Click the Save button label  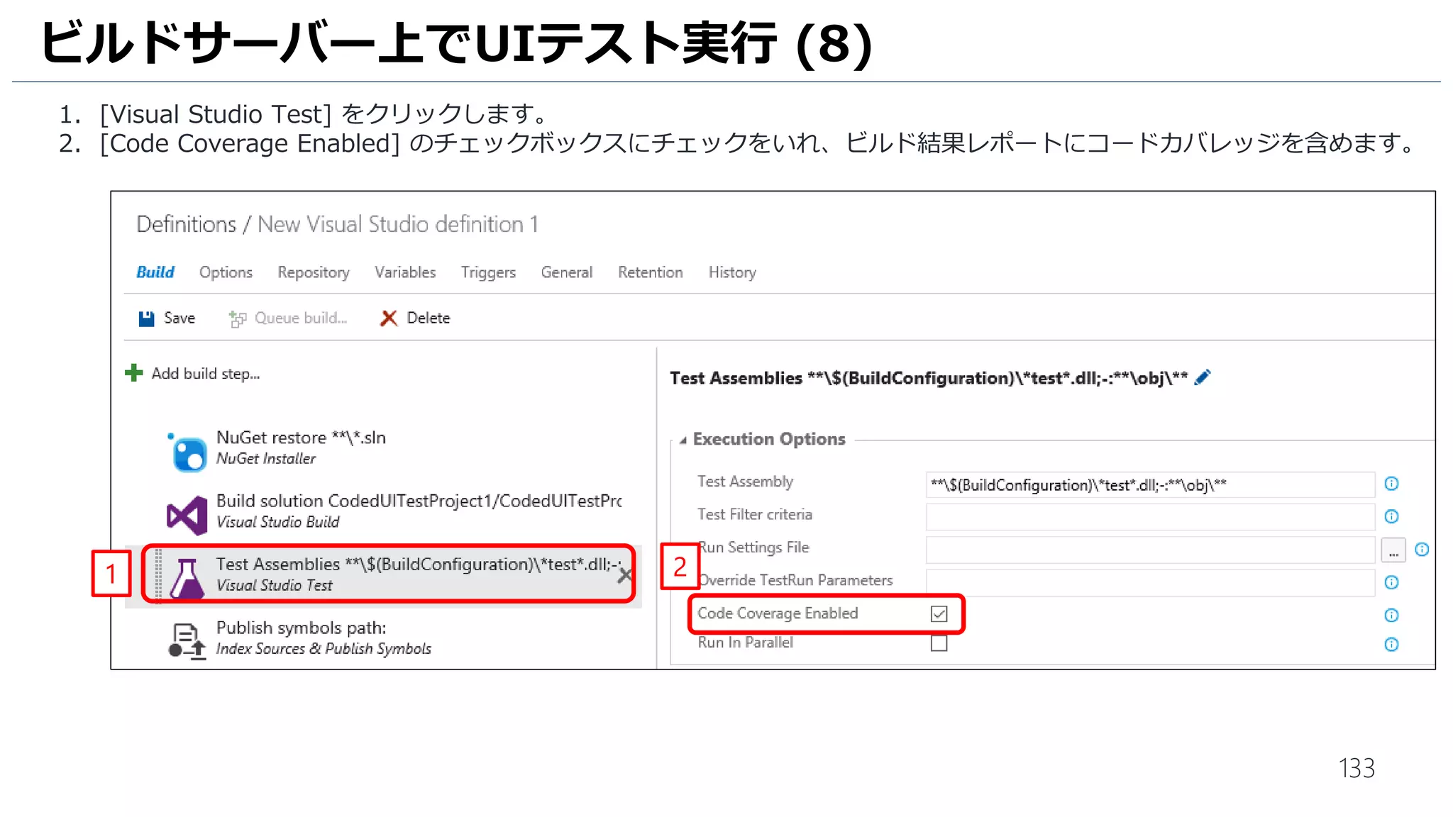pos(179,318)
